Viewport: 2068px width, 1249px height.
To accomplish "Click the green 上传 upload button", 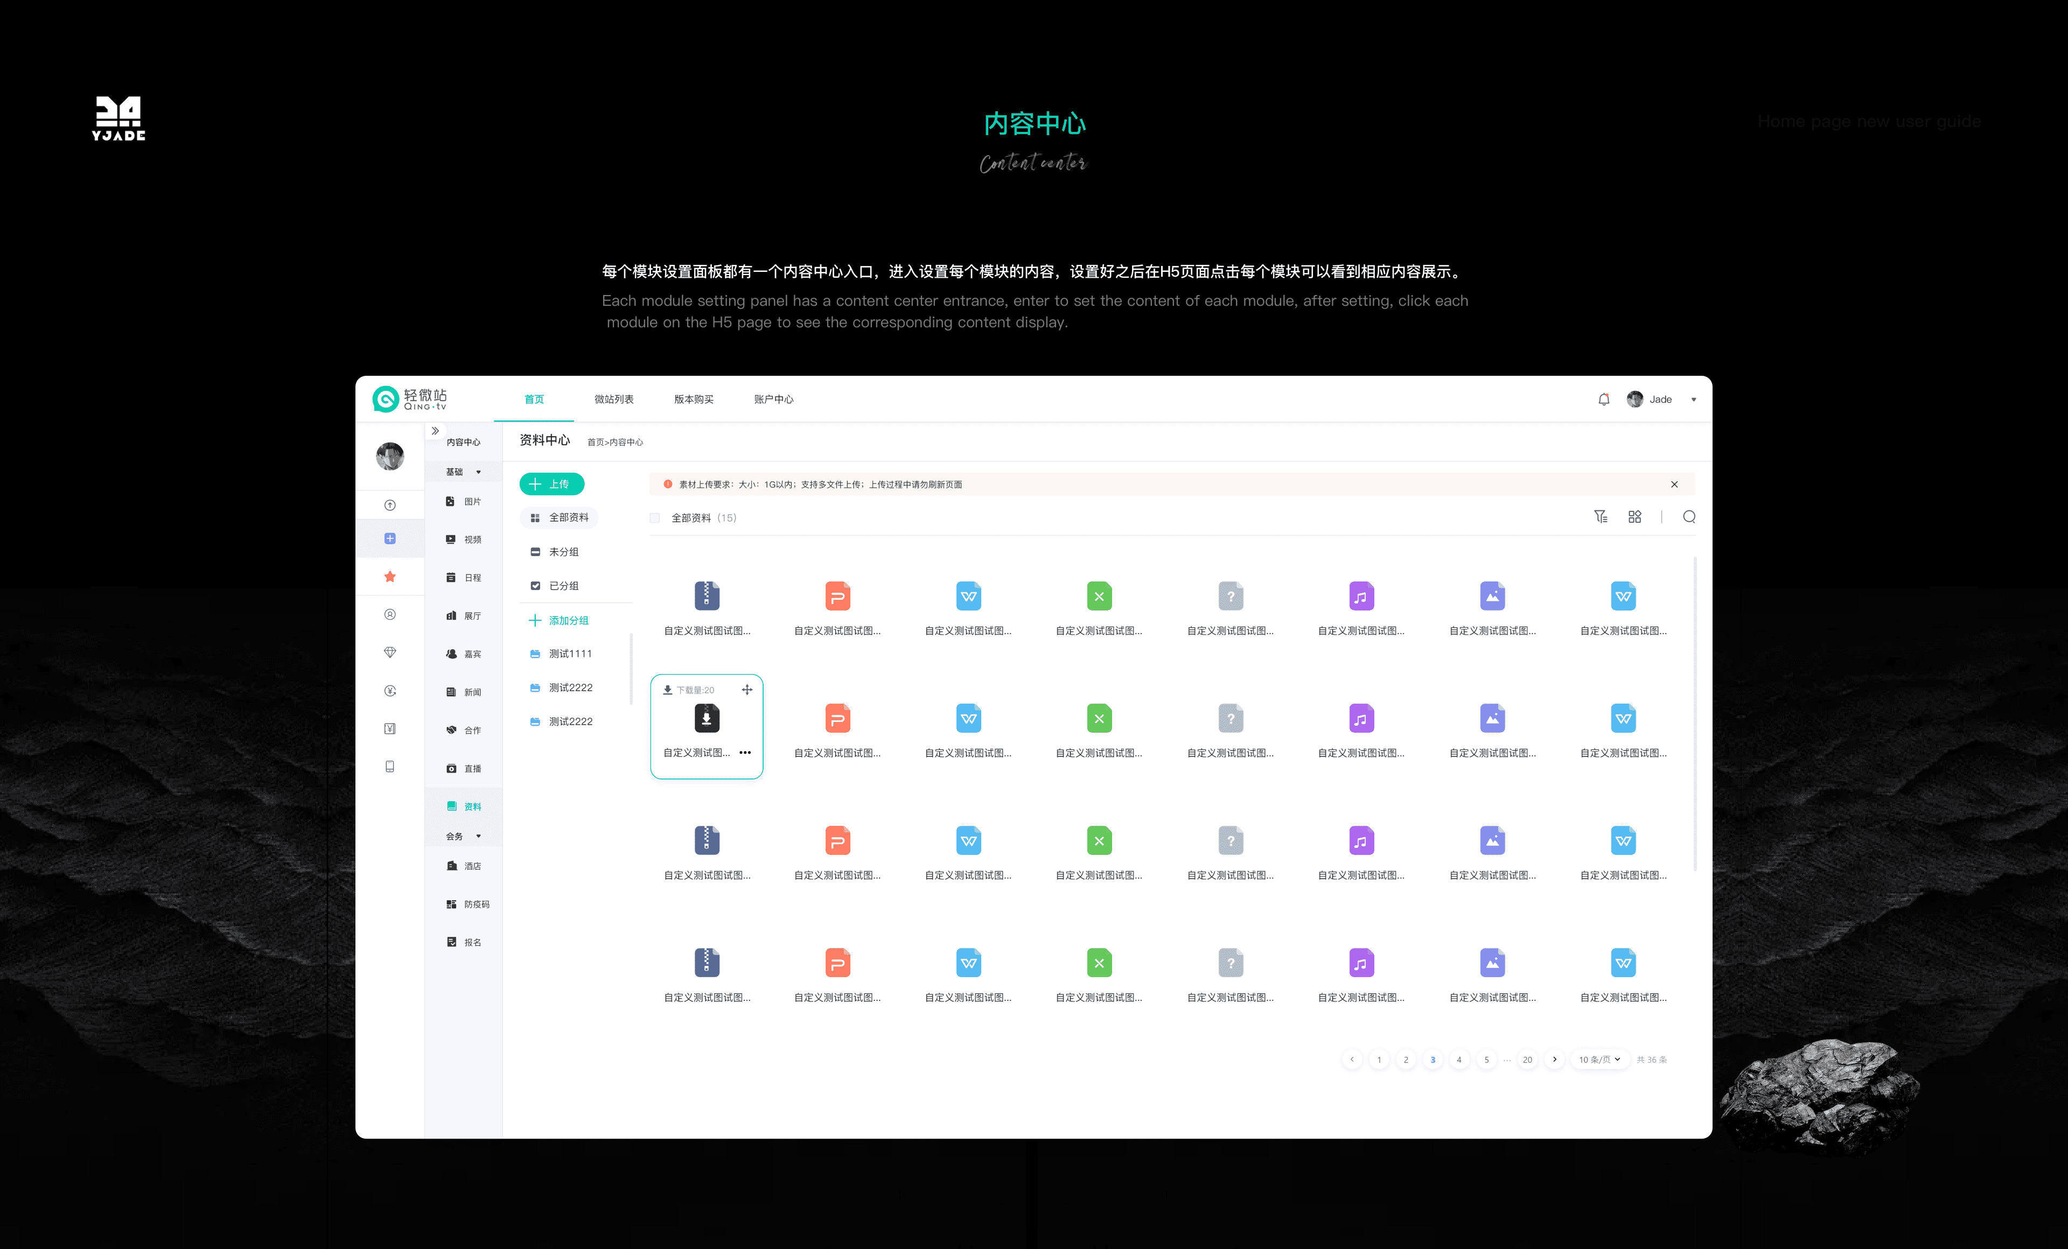I will 551,484.
